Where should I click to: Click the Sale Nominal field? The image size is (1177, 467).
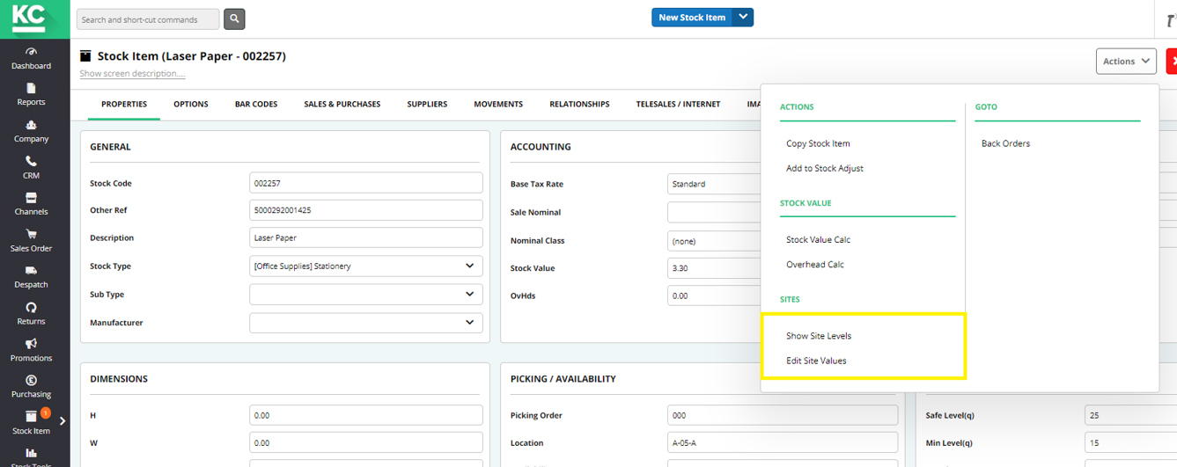click(714, 212)
